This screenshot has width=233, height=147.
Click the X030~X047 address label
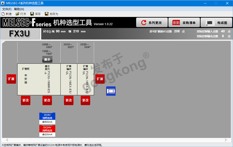[85, 46]
